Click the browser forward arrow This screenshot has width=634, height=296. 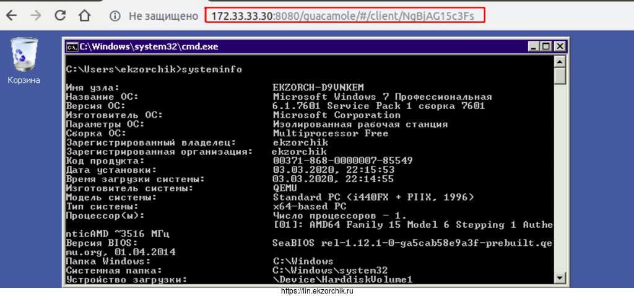(x=35, y=15)
